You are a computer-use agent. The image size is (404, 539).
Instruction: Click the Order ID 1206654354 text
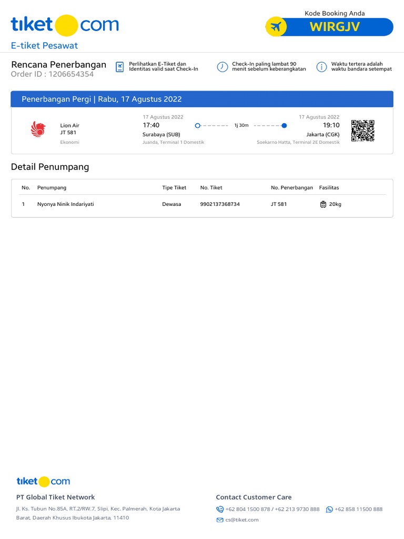click(53, 74)
